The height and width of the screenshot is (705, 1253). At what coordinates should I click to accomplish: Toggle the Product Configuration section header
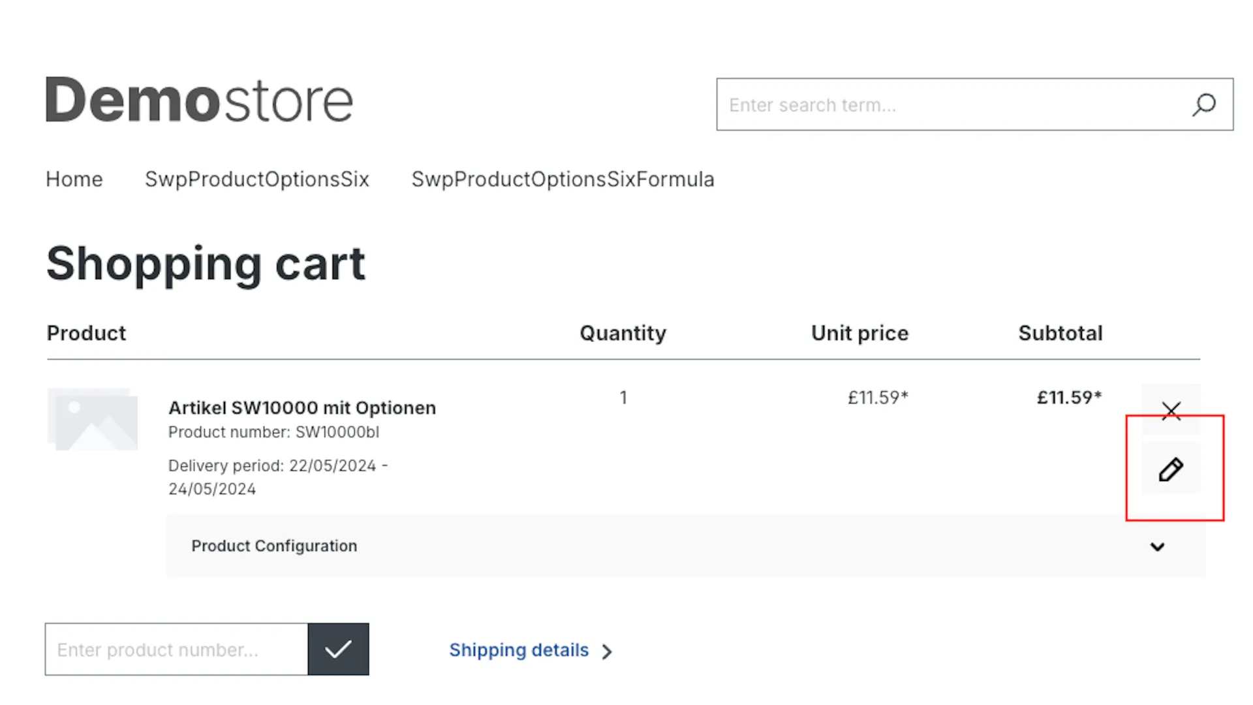(x=274, y=546)
